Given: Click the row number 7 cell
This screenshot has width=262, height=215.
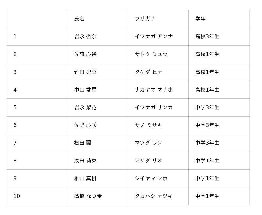Looking at the screenshot, I should 15,143.
